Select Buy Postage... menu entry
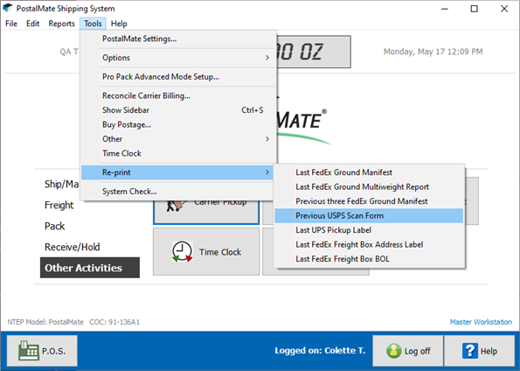The height and width of the screenshot is (371, 520). click(177, 124)
